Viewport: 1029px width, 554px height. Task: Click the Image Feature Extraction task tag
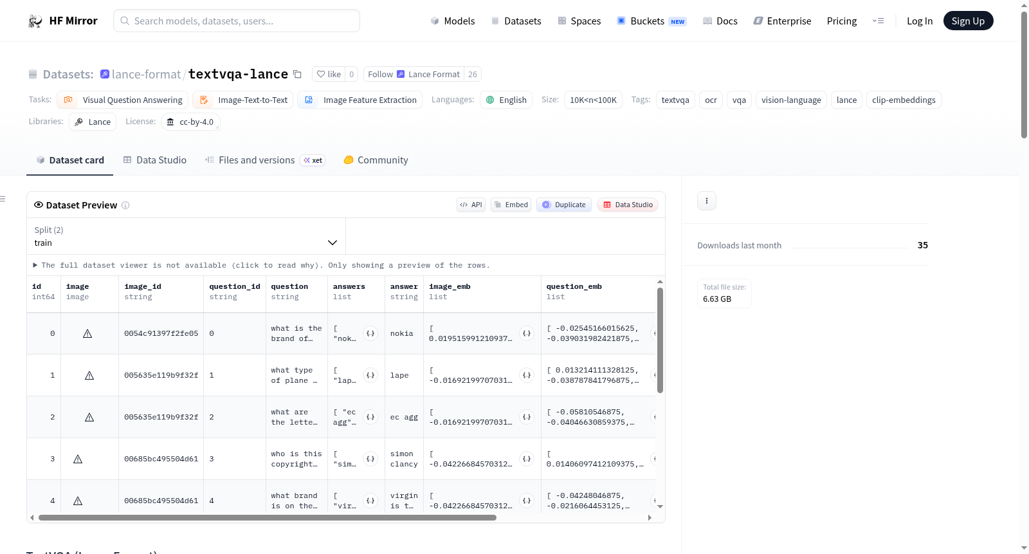[360, 100]
